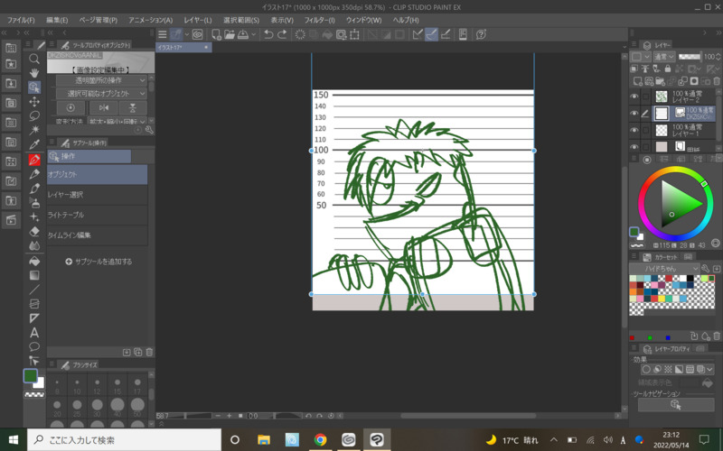Flip object vertically in Tool Property
The image size is (723, 451).
(x=133, y=107)
